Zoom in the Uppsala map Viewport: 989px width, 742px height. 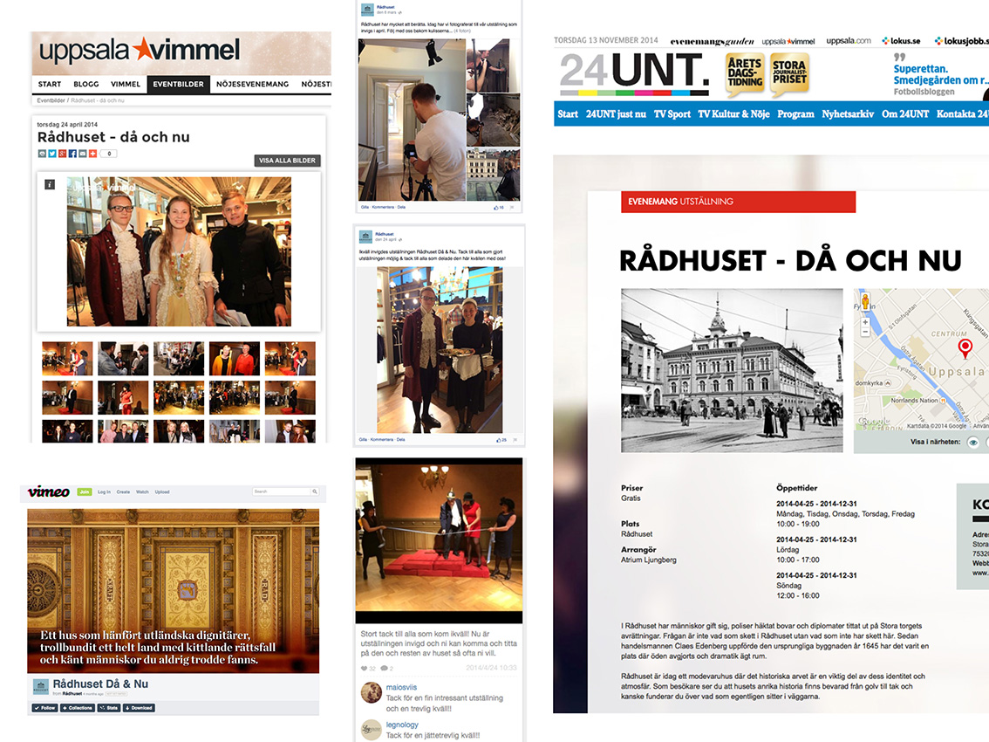pyautogui.click(x=865, y=322)
